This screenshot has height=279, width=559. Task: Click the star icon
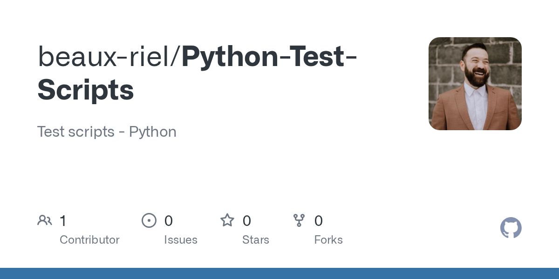coord(227,220)
